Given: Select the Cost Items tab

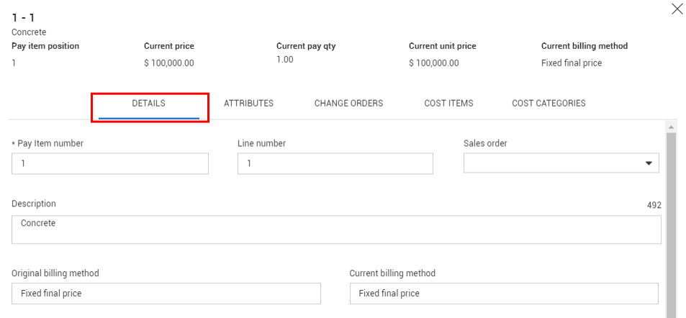Looking at the screenshot, I should pyautogui.click(x=448, y=104).
